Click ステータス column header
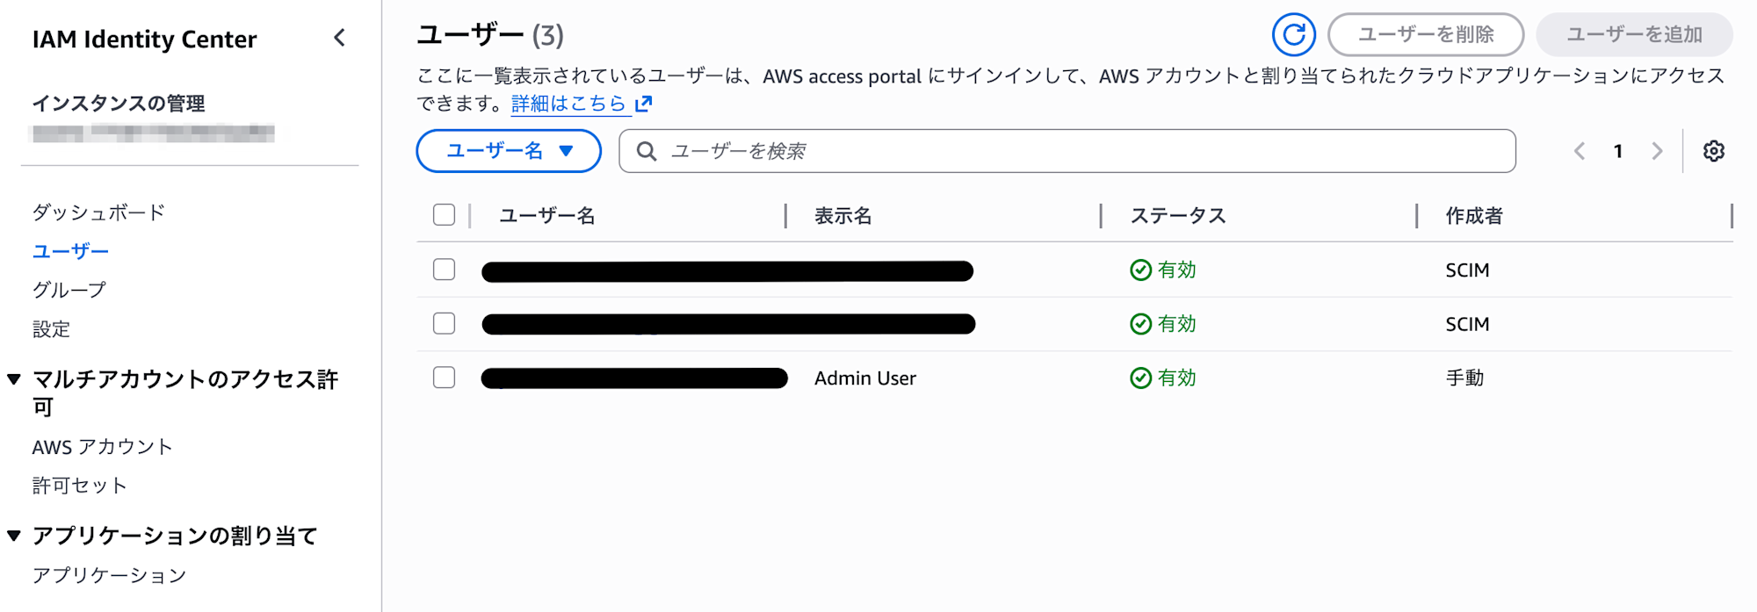The width and height of the screenshot is (1757, 612). click(1177, 216)
